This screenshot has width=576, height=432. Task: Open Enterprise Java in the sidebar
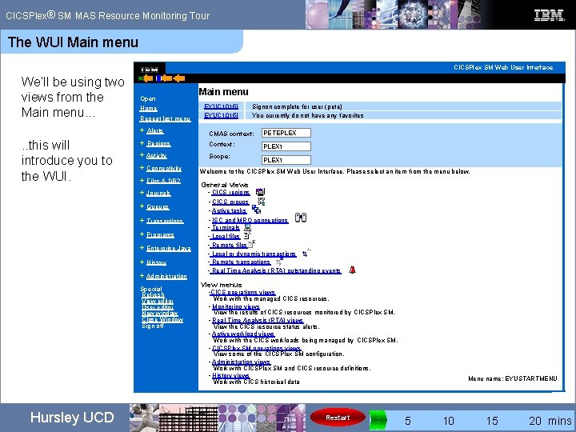[x=169, y=248]
